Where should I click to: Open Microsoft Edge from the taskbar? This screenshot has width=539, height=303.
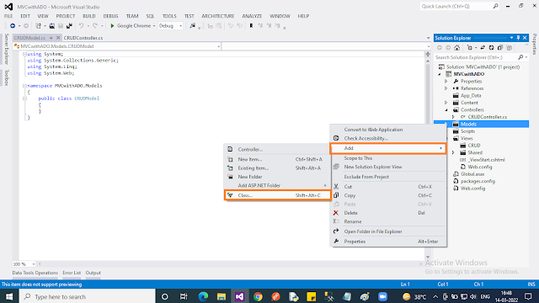pyautogui.click(x=203, y=296)
